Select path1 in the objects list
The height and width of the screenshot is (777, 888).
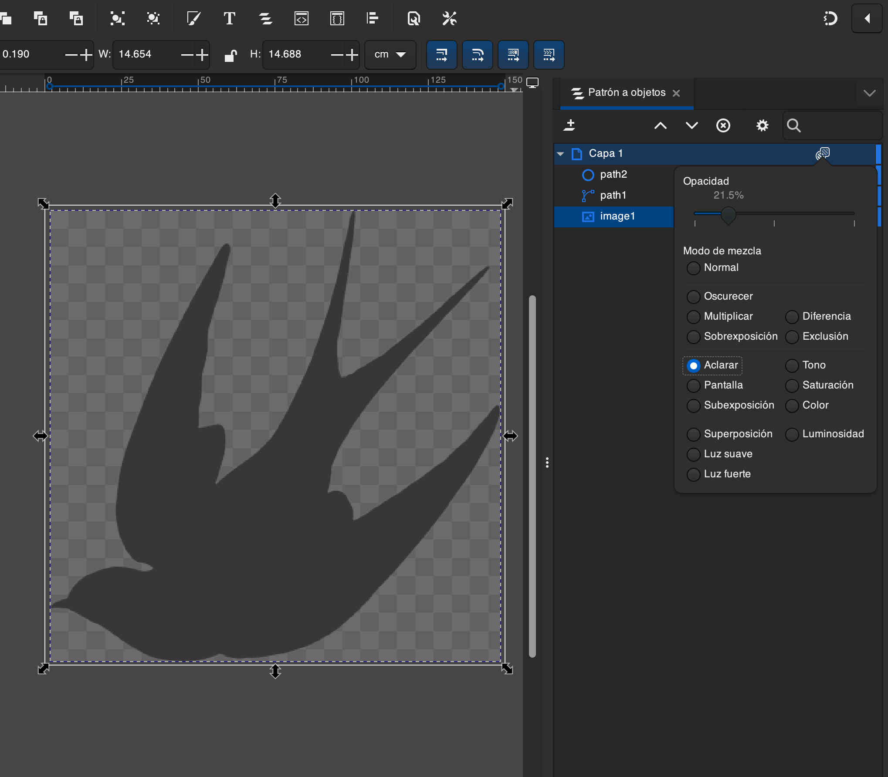614,196
